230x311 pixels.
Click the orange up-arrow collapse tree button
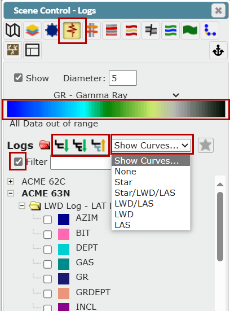(99, 145)
